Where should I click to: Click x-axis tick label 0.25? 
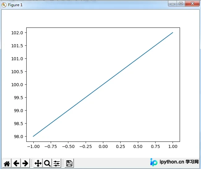point(121,146)
